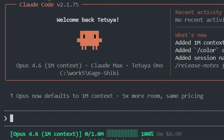Click Opus now defaults to 1M context
224x140 pixels.
tap(64, 96)
